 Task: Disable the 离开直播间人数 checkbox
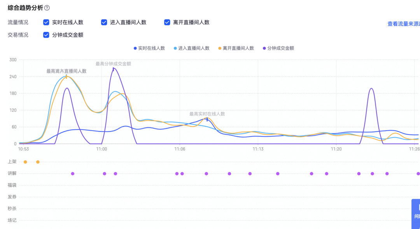pos(167,22)
